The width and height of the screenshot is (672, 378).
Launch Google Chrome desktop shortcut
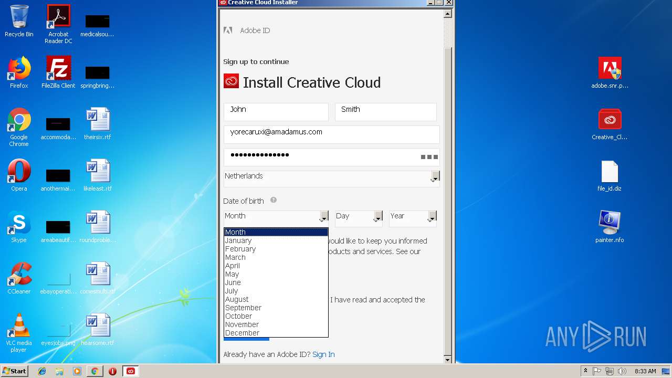(x=19, y=127)
